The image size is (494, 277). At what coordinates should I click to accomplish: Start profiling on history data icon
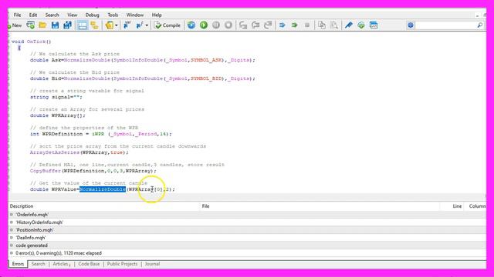pyautogui.click(x=295, y=25)
